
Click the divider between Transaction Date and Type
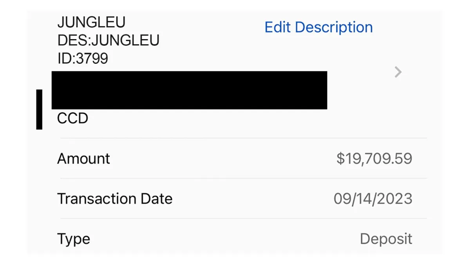243,218
